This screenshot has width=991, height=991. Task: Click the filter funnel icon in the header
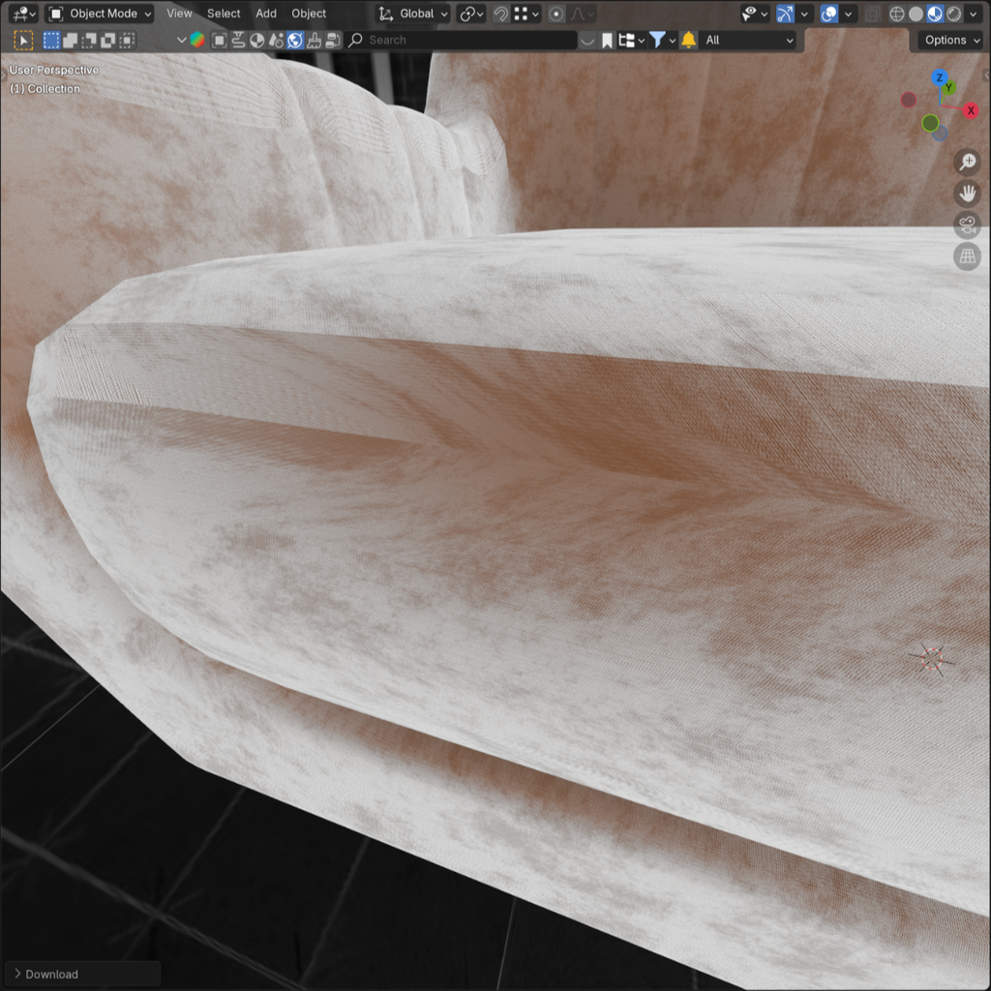point(657,40)
